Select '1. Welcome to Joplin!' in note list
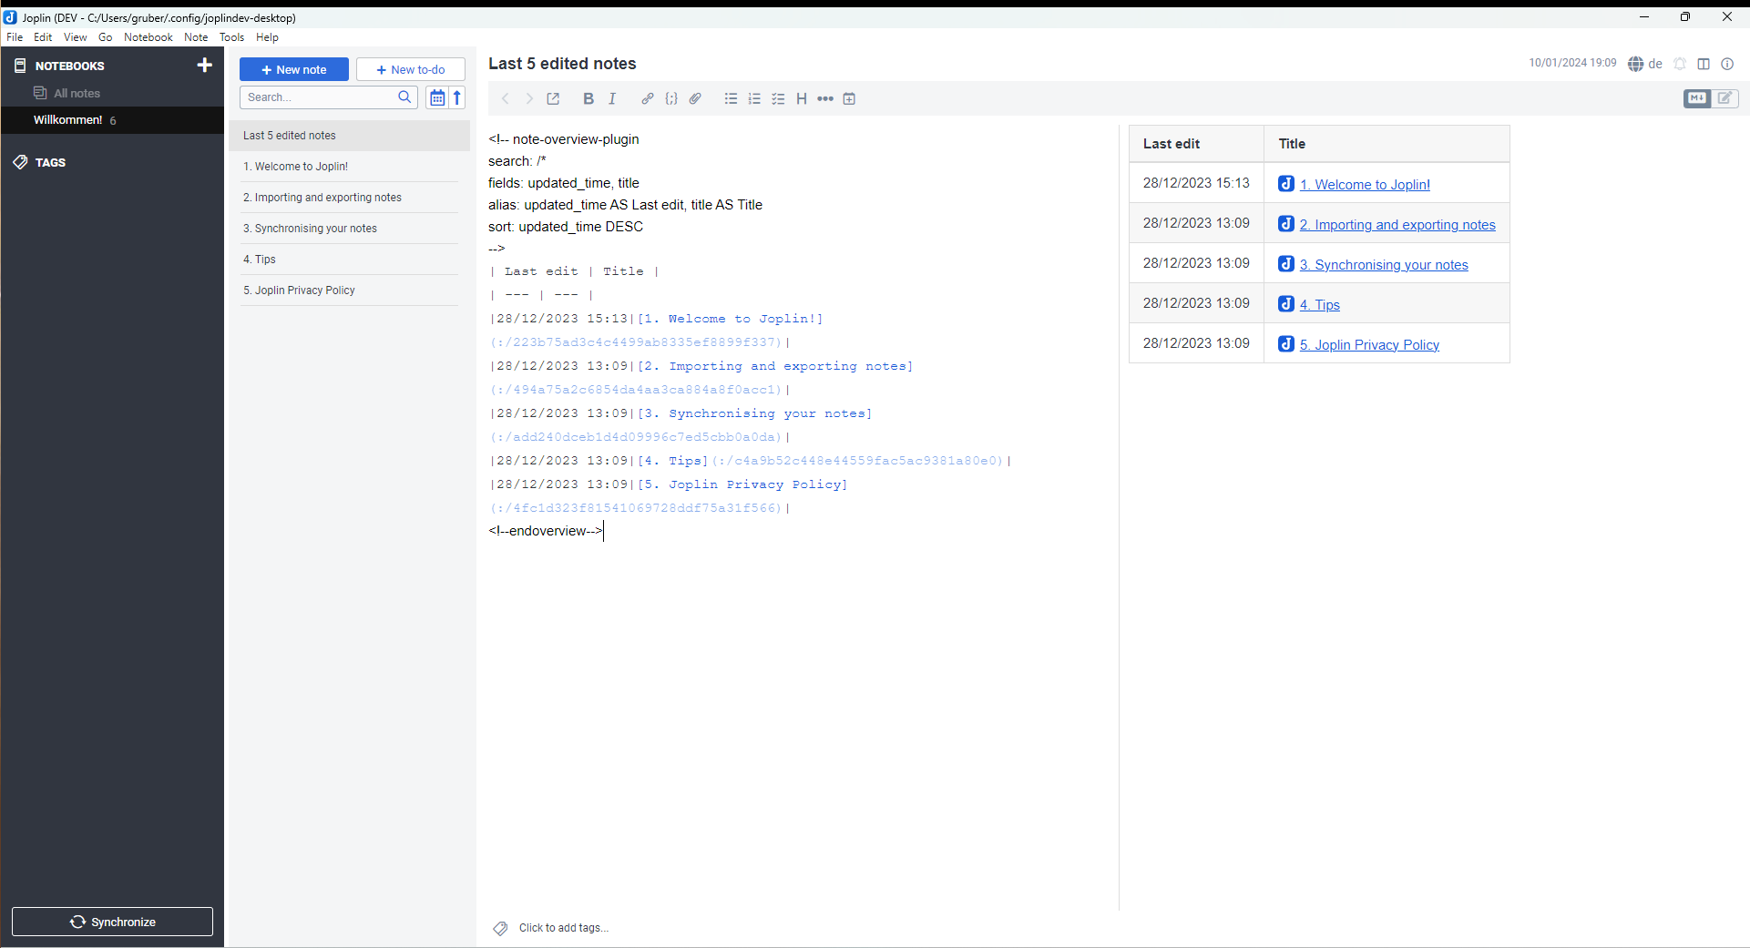Viewport: 1750px width, 948px height. tap(349, 167)
